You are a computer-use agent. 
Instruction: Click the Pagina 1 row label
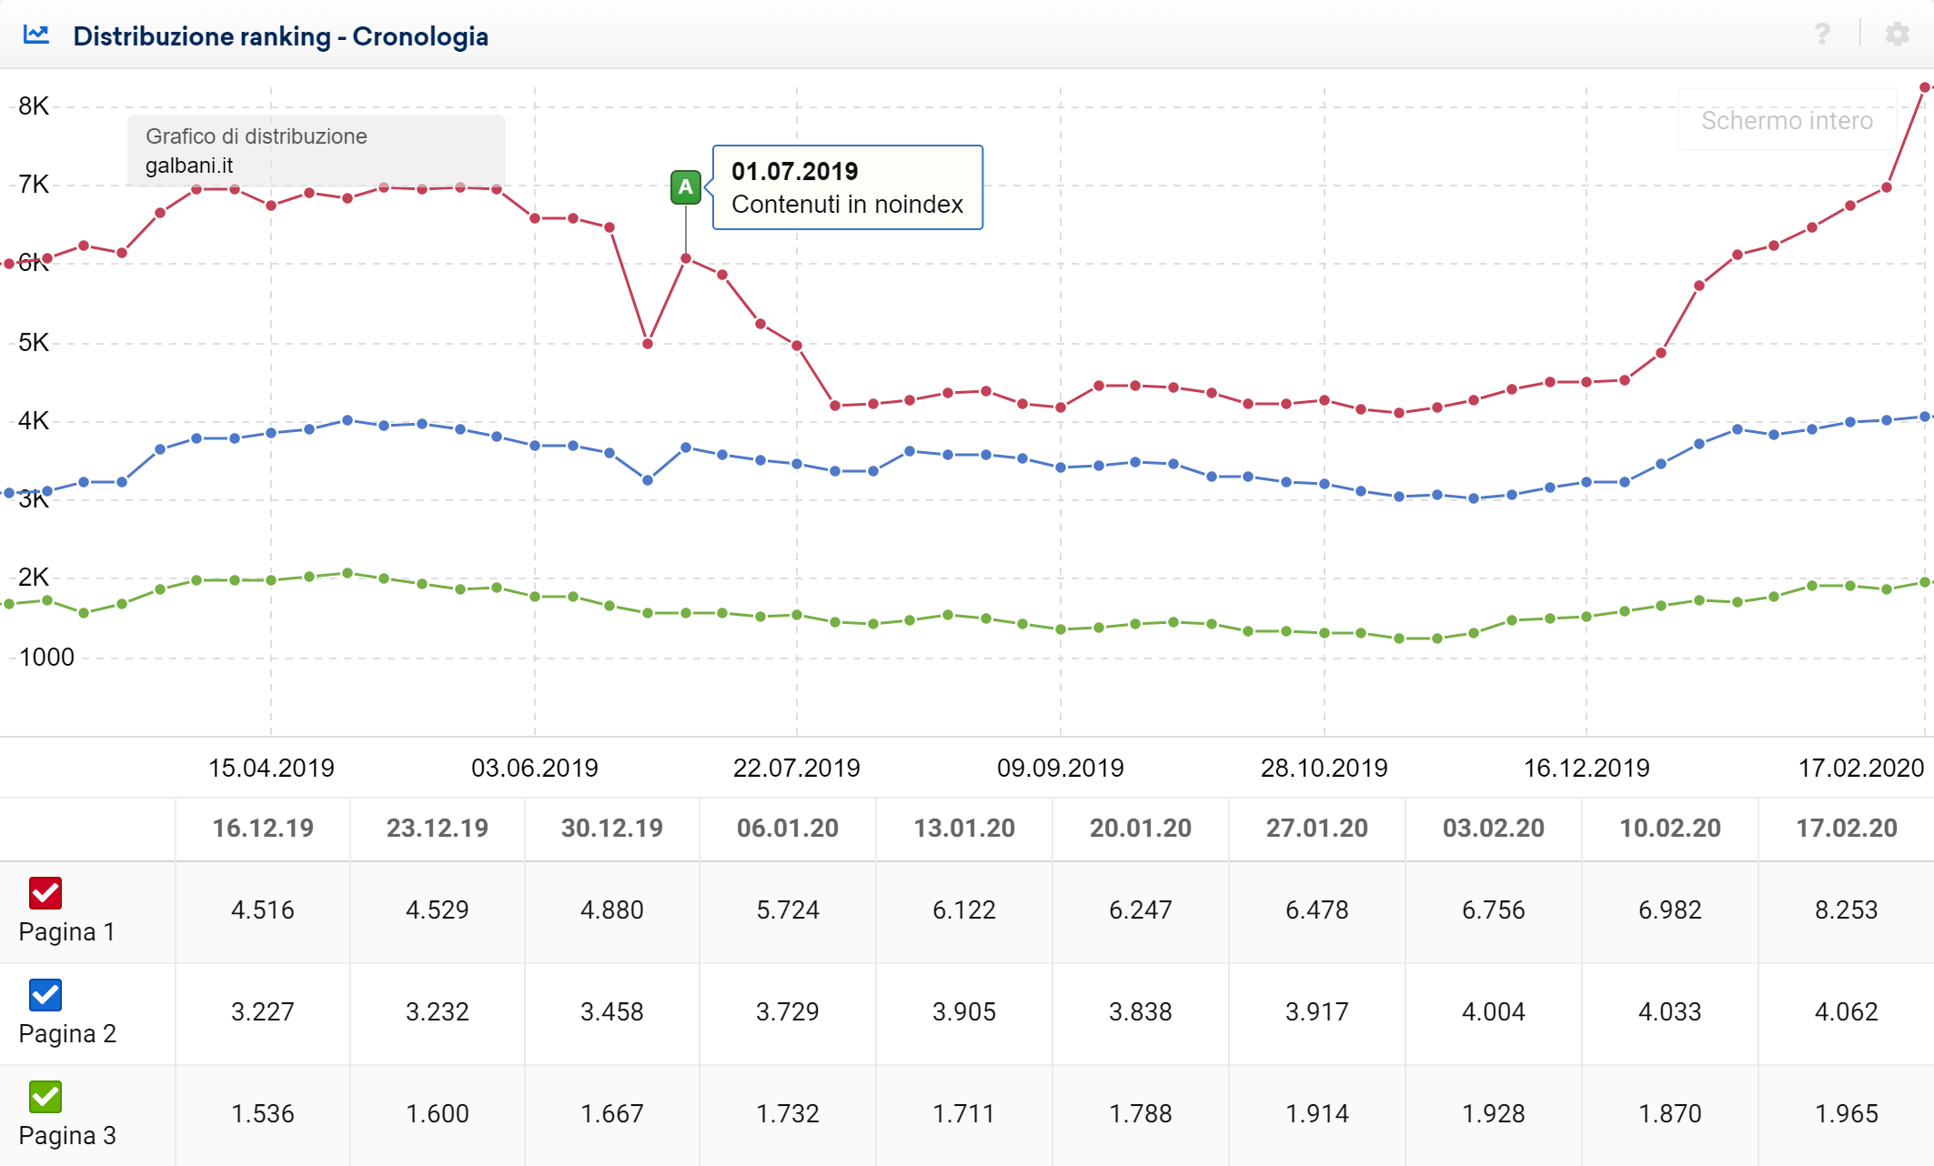pos(66,932)
